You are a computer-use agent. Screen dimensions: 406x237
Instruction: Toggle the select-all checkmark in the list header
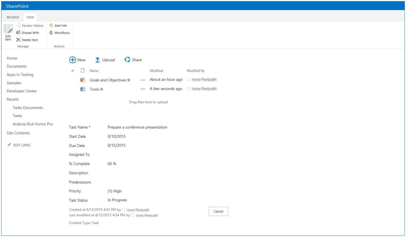73,70
